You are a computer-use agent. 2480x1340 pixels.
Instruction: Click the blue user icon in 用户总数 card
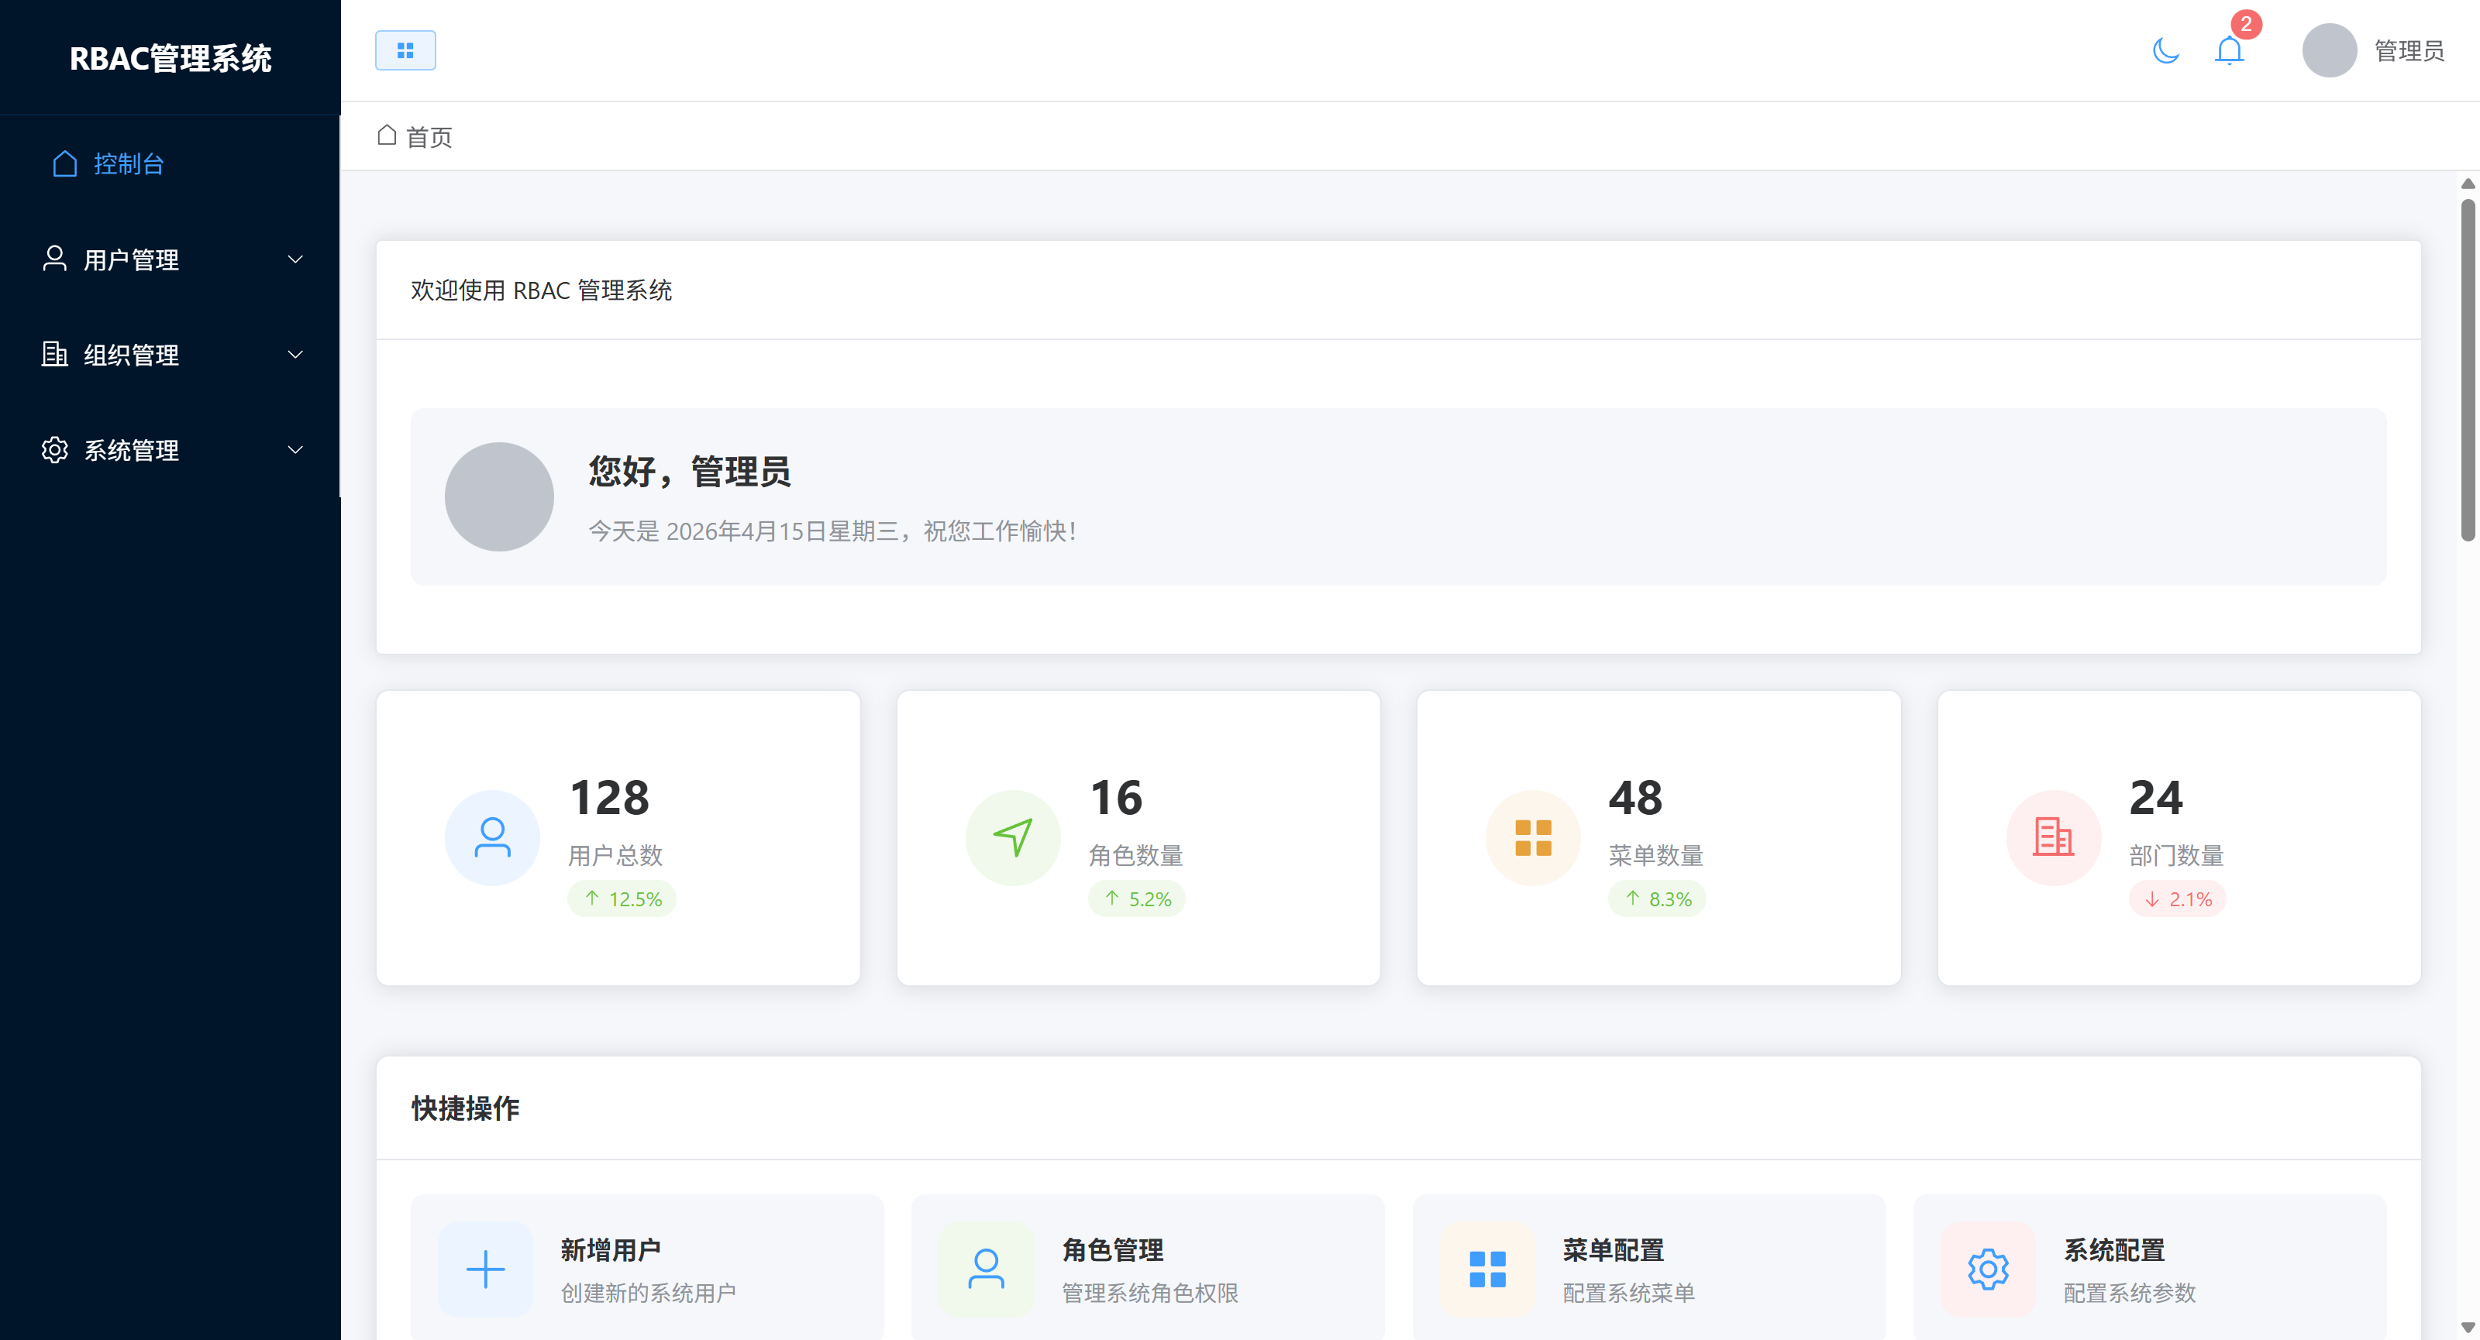[492, 837]
